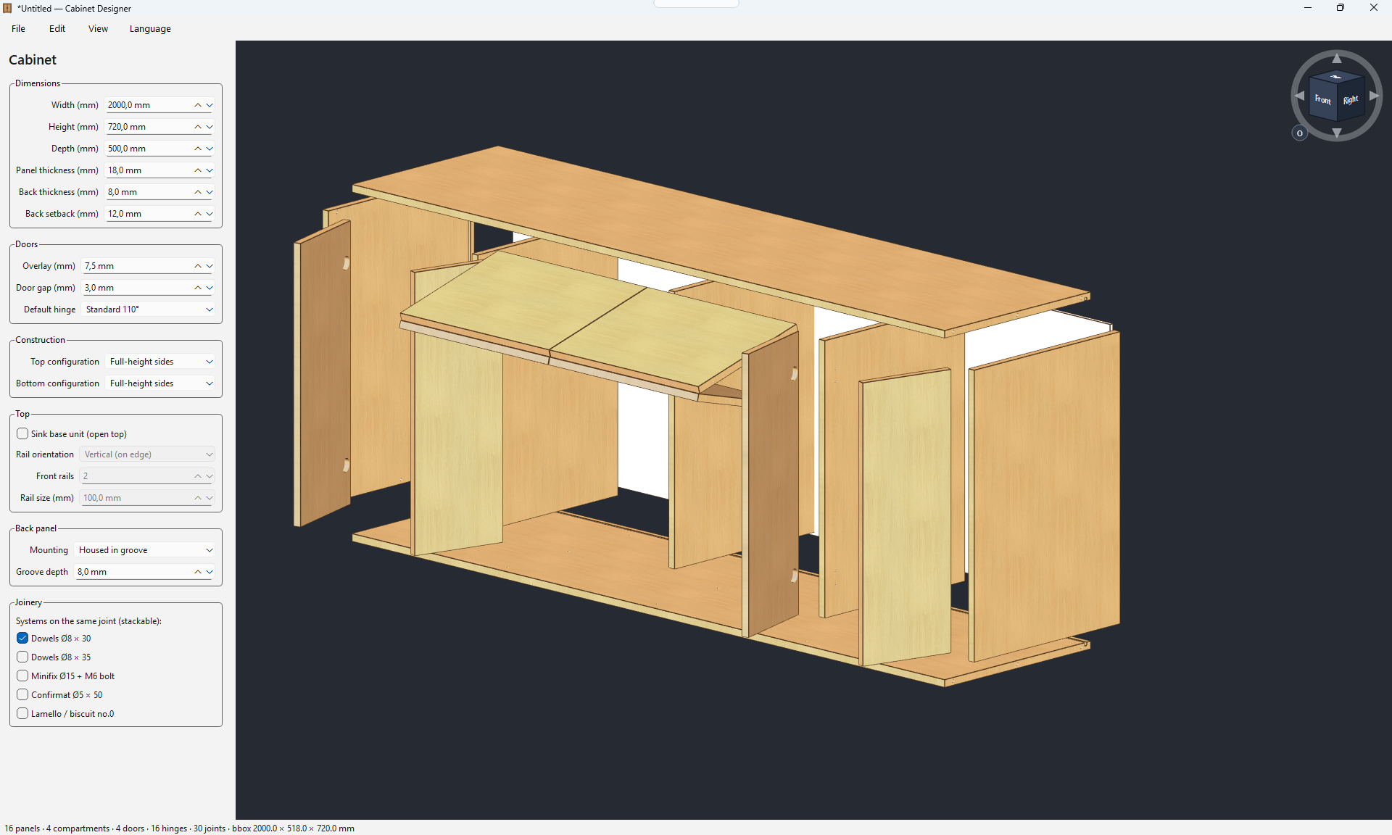The height and width of the screenshot is (835, 1392).
Task: Rotate view down with navigation cube arrow
Action: [x=1337, y=133]
